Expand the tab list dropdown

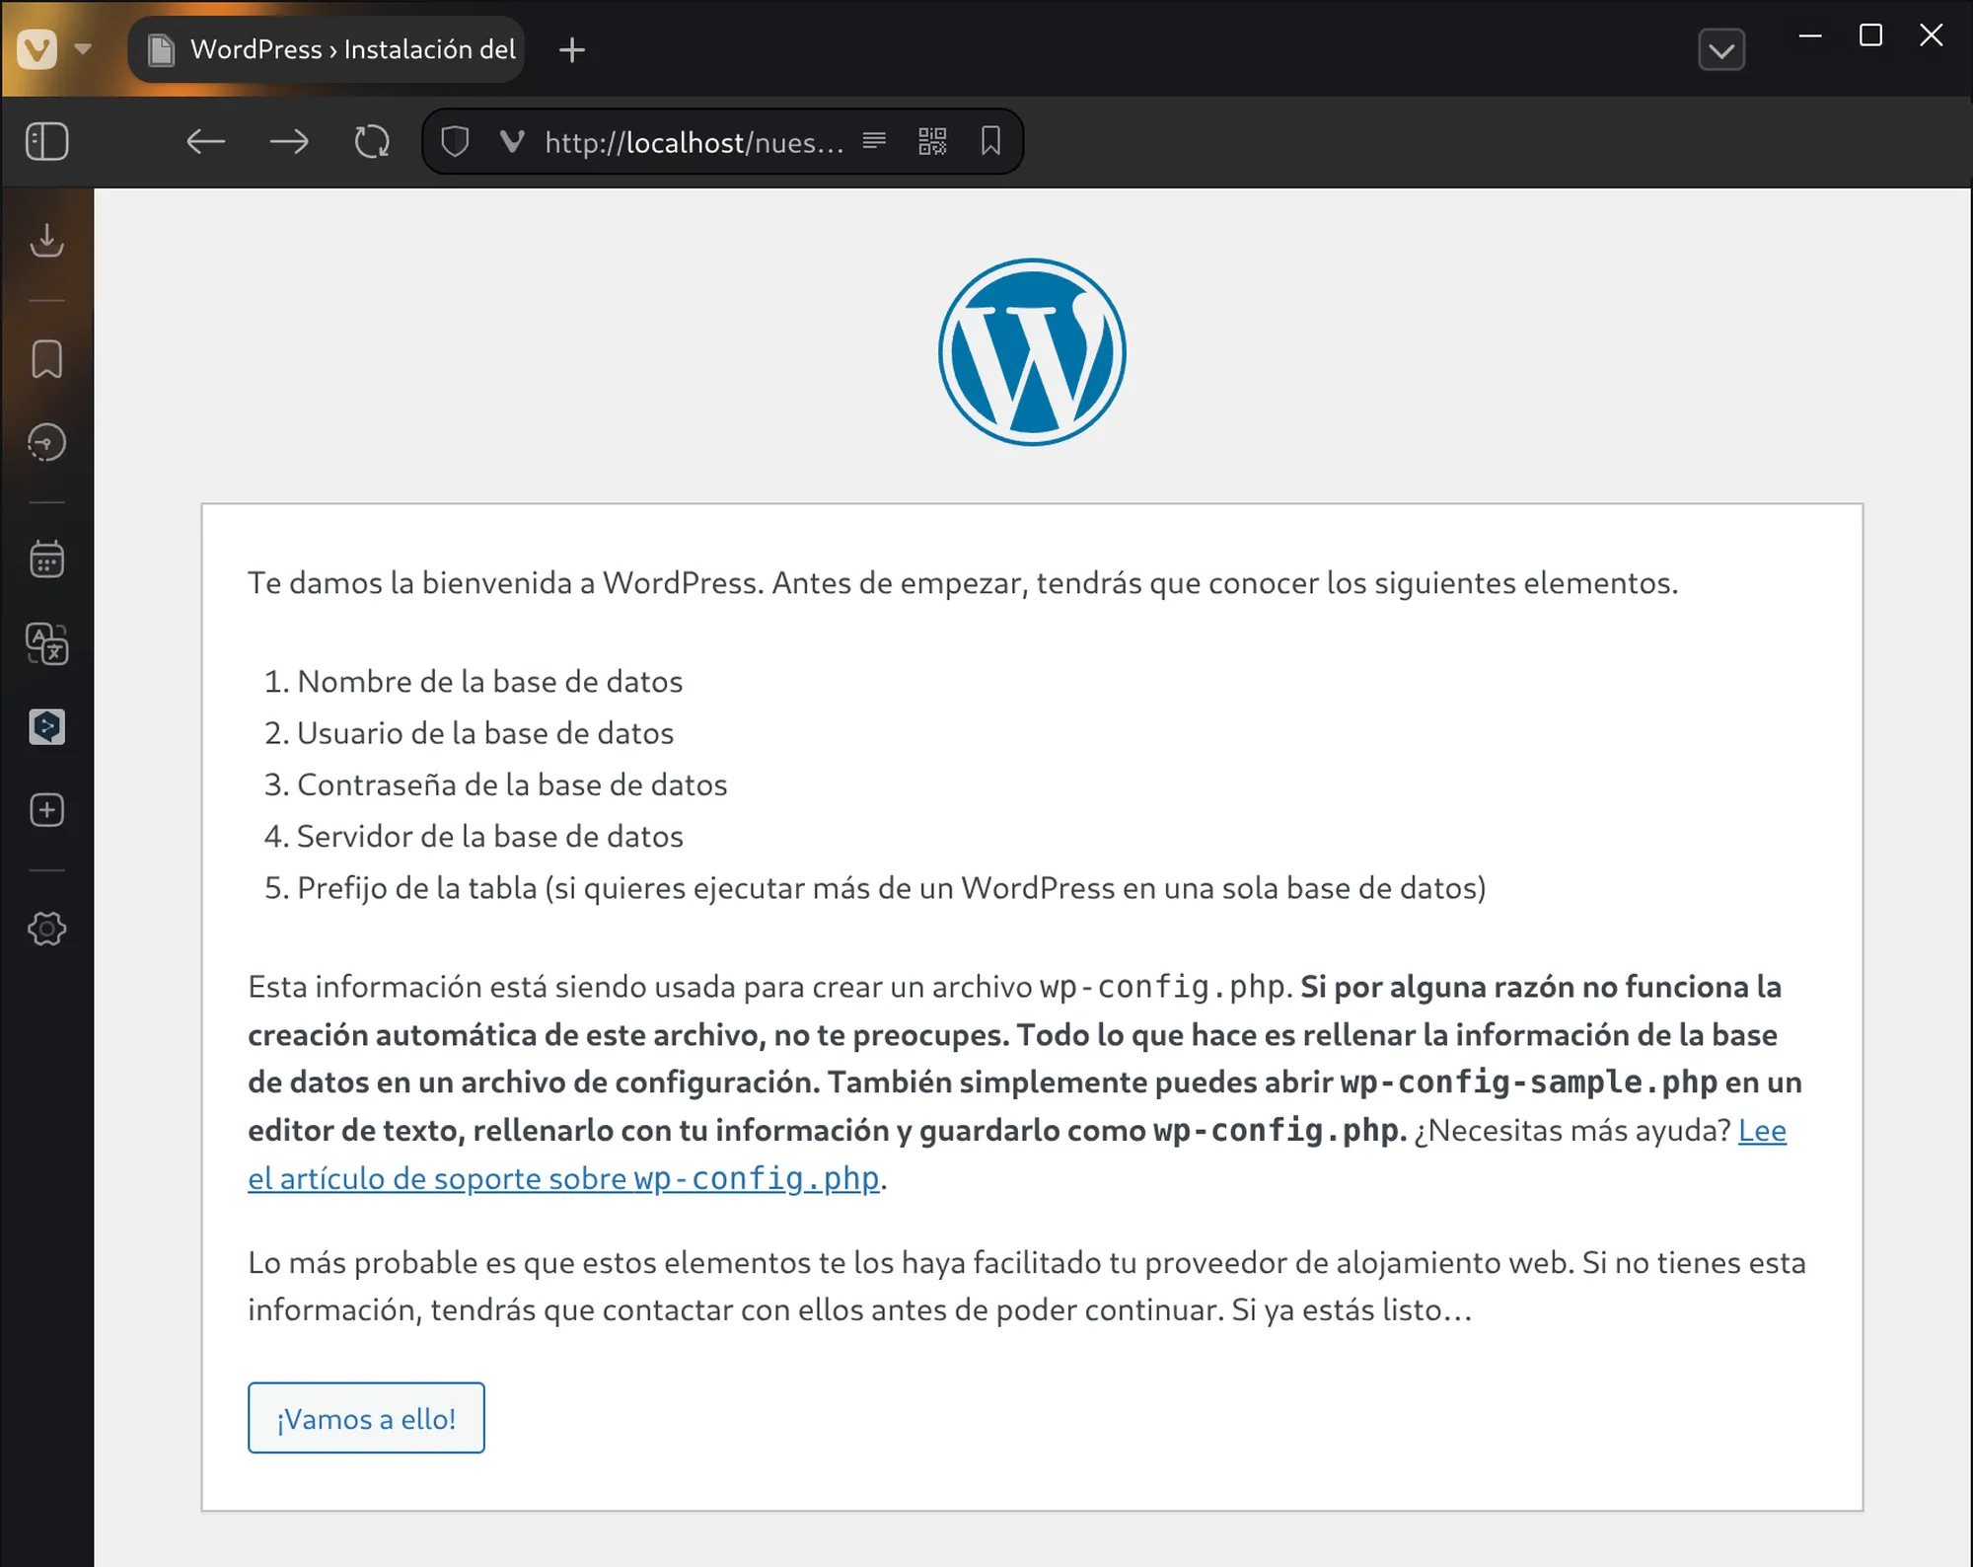coord(1721,50)
